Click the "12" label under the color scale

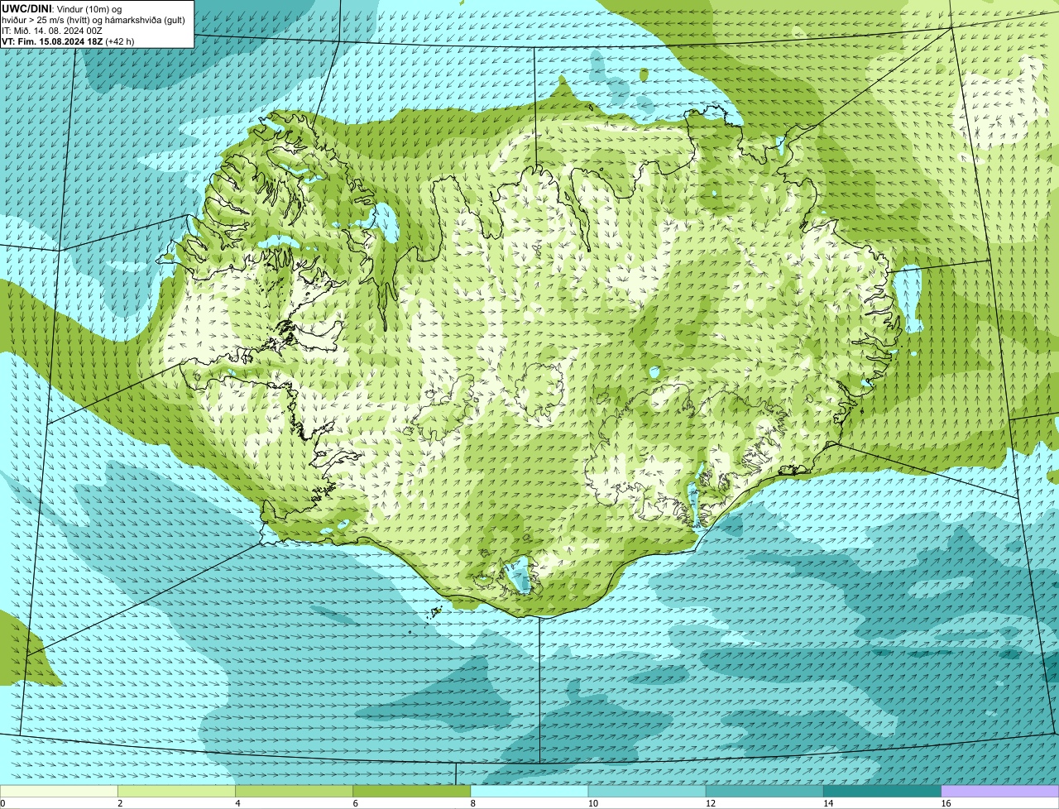tap(711, 803)
